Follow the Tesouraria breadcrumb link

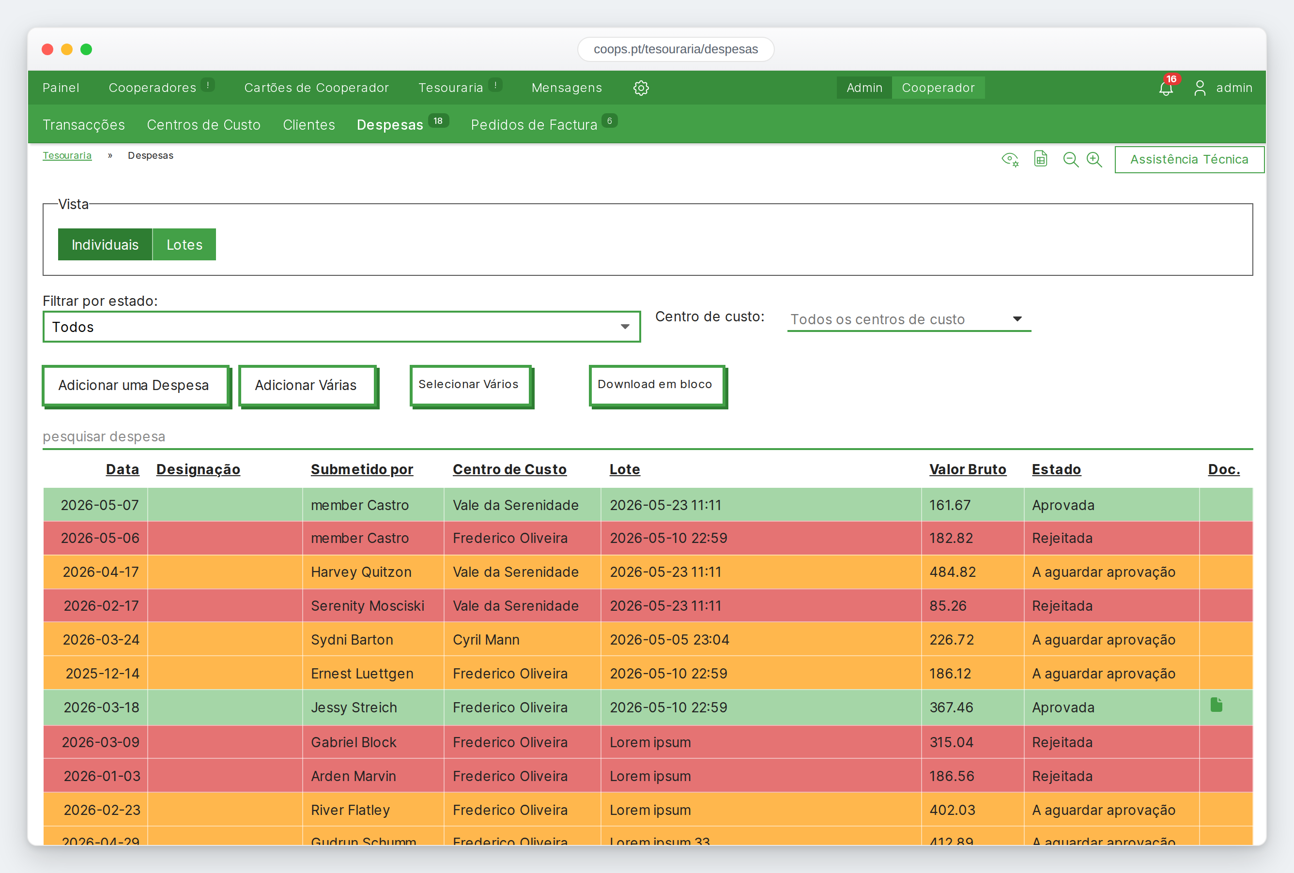67,156
